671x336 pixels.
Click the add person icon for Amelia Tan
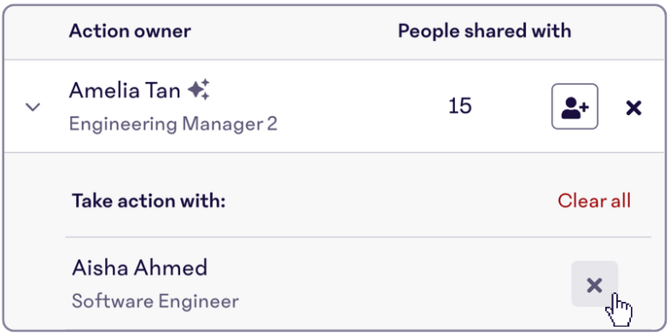(575, 107)
